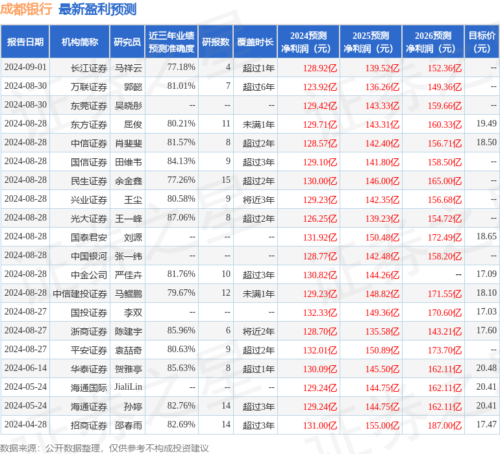Image resolution: width=500 pixels, height=454 pixels.
Task: Select the 研报数 column header
Action: pos(216,42)
